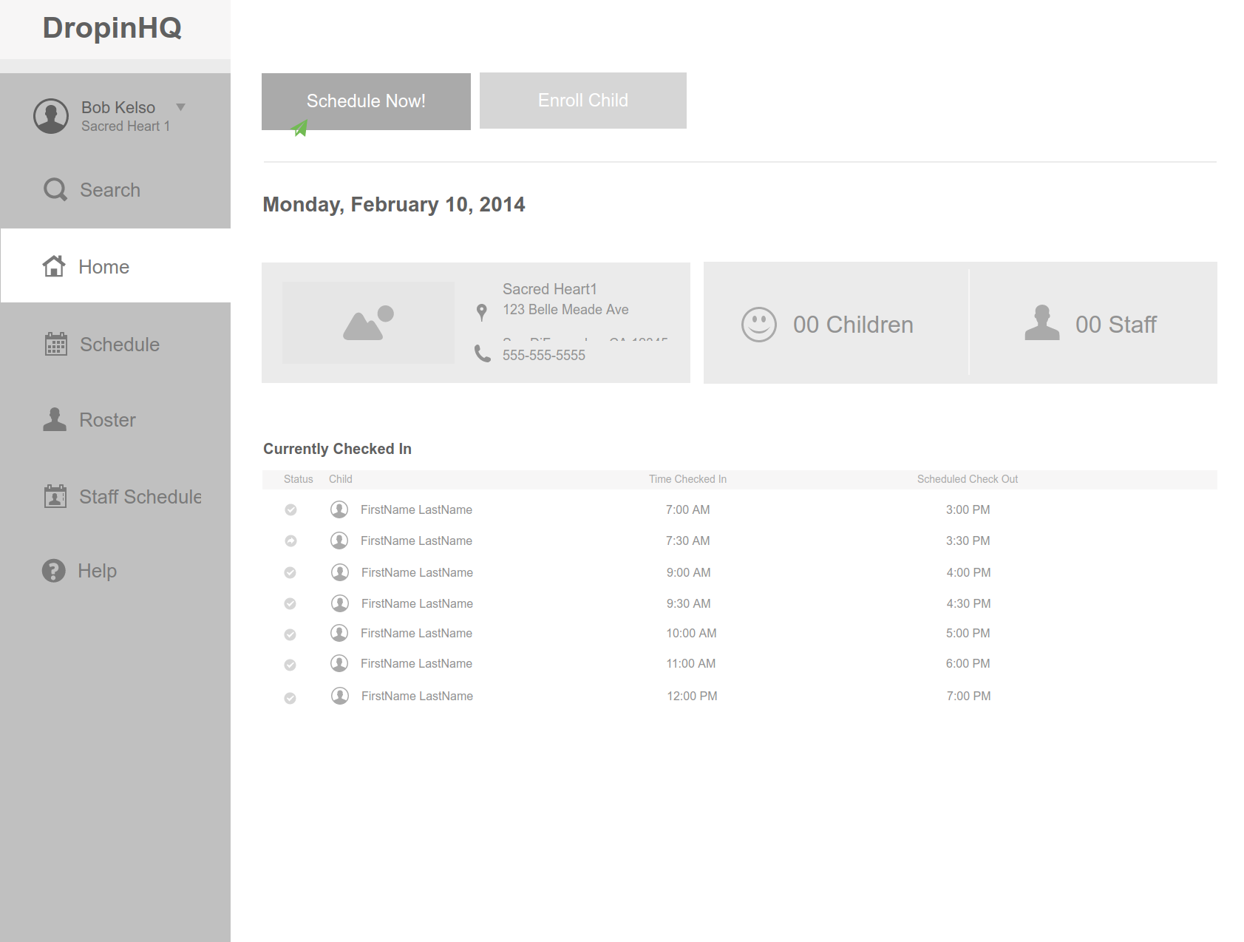Expand the Bob Kelso account dropdown arrow

tap(180, 107)
